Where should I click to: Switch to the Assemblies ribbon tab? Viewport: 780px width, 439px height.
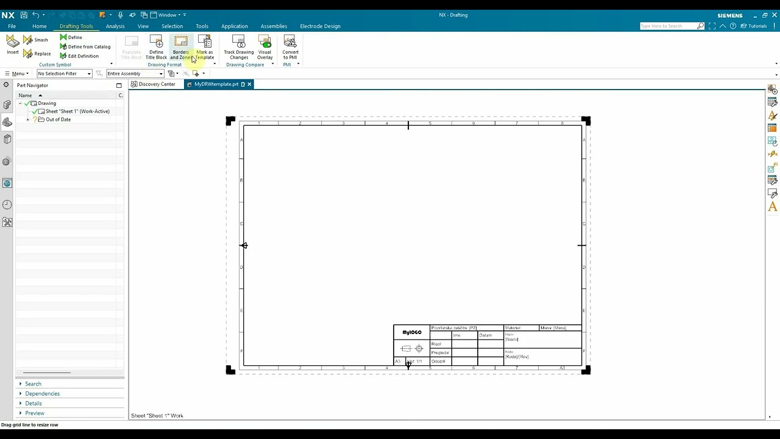274,26
